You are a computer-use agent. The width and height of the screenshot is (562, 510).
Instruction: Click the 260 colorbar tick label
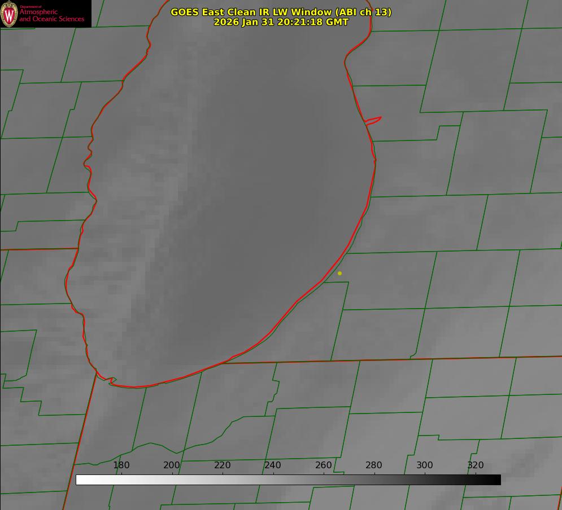324,465
